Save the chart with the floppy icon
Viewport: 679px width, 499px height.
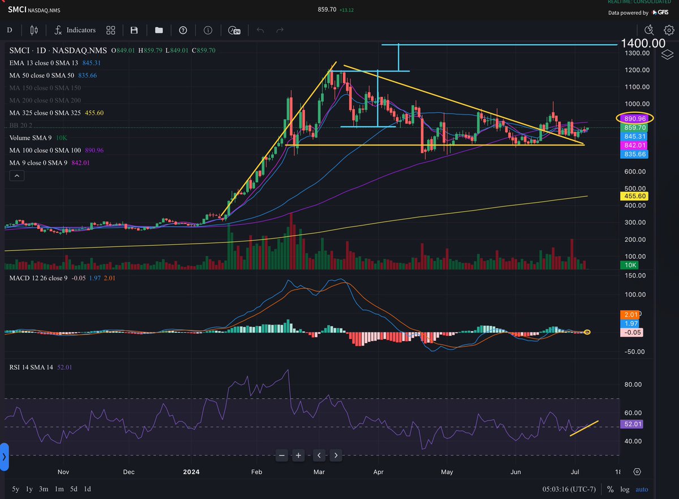click(134, 30)
